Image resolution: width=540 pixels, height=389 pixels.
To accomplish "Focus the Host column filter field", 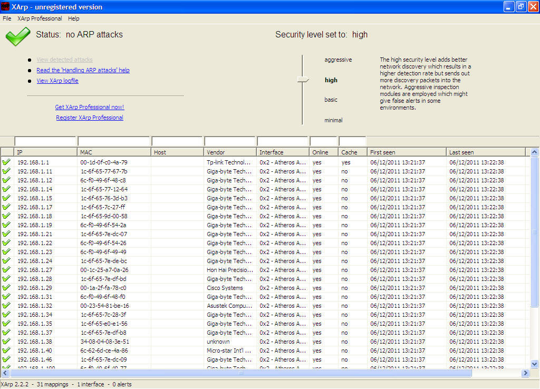I will (177, 141).
